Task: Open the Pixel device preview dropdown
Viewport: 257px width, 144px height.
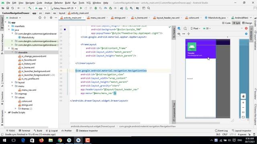Action: click(196, 28)
